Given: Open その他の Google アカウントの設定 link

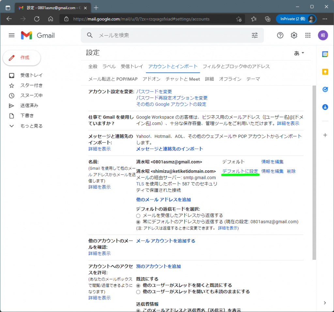Looking at the screenshot, I should (x=171, y=104).
